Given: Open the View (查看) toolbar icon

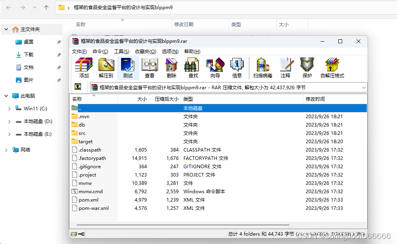Looking at the screenshot, I should (150, 67).
